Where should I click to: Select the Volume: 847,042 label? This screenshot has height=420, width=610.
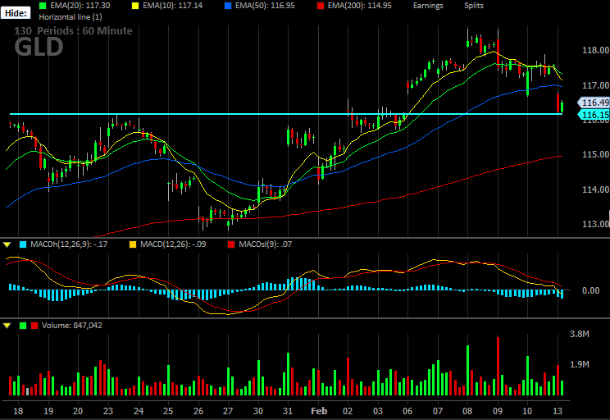[72, 326]
